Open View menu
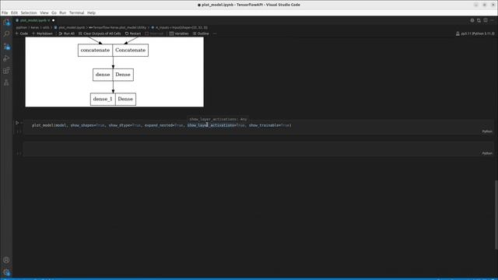Viewport: 498px width, 280px height. pos(44,12)
